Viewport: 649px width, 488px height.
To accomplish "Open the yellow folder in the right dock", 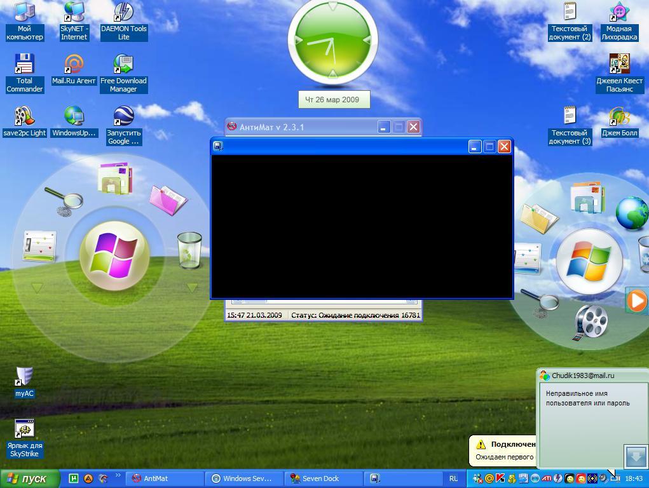I will pyautogui.click(x=539, y=218).
